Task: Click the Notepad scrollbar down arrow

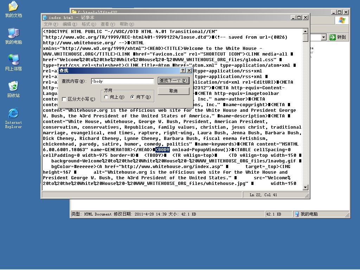Action: coord(305,187)
